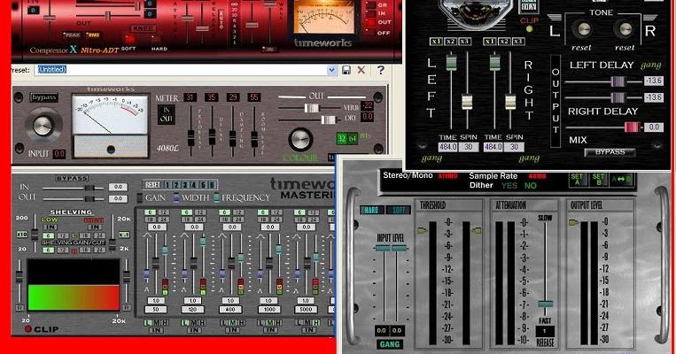Click the mastering EQ OUT level slider handle
The height and width of the screenshot is (354, 676).
point(89,198)
